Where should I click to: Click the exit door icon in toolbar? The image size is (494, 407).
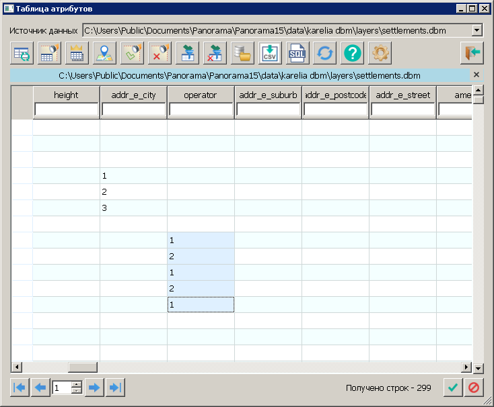pyautogui.click(x=472, y=52)
